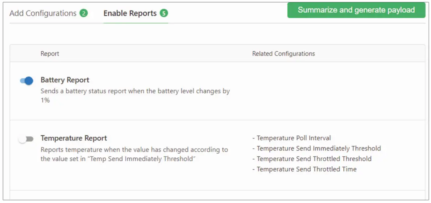The image size is (431, 203).
Task: Open Temperature Send Throttled Time configuration
Action: point(306,169)
